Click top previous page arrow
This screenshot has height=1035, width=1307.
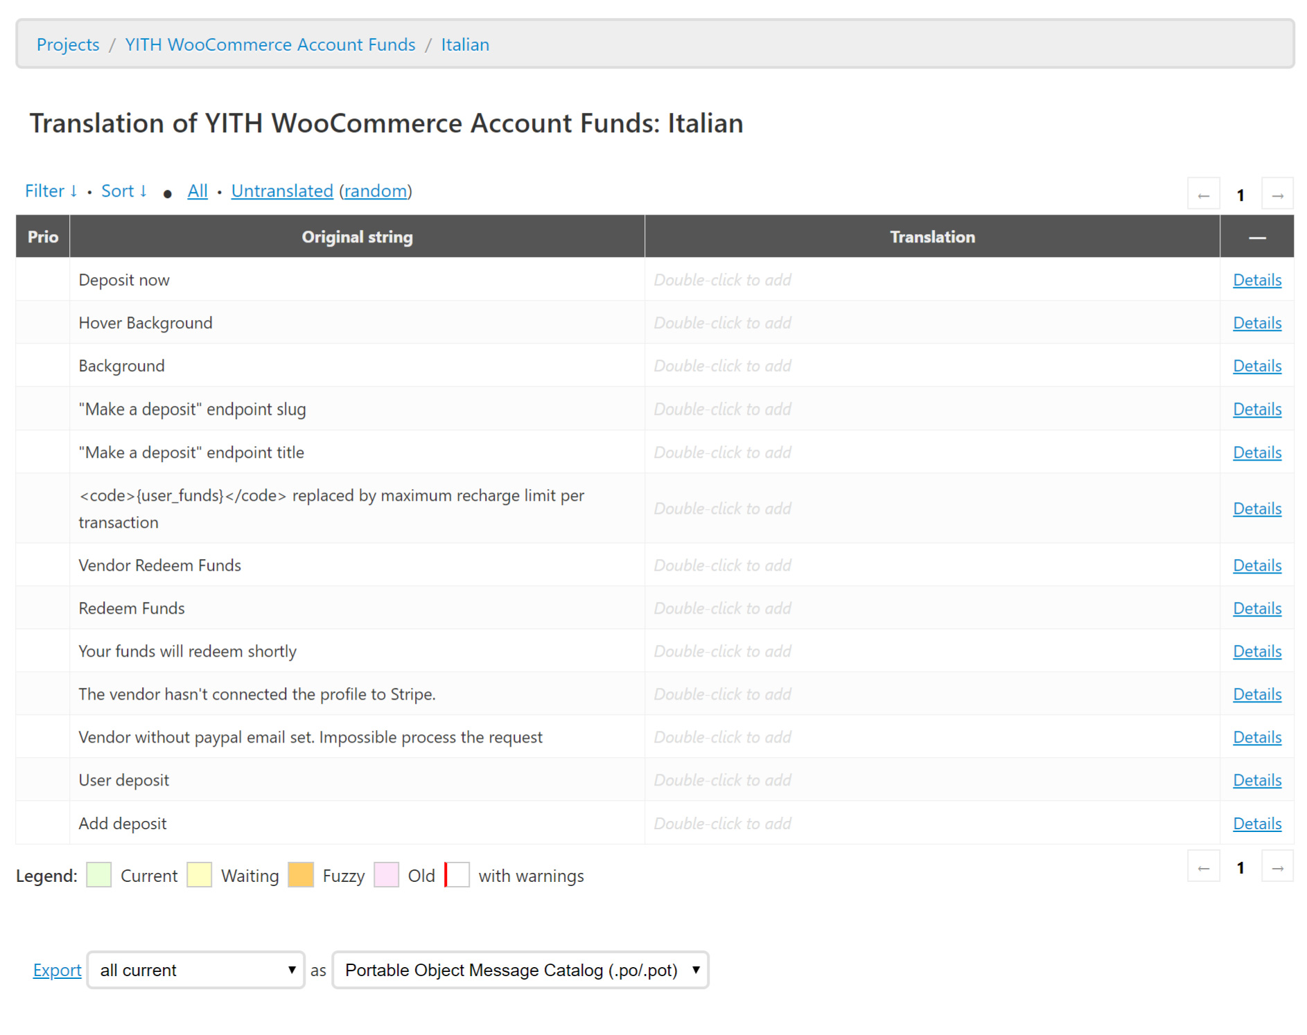pos(1204,195)
